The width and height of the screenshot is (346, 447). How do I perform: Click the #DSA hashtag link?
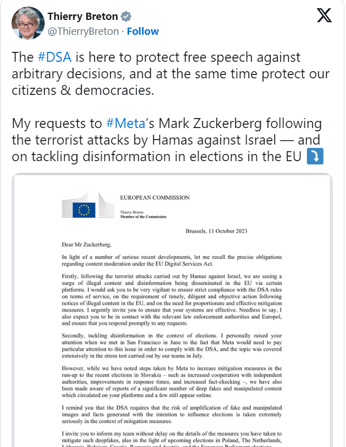[x=55, y=57]
